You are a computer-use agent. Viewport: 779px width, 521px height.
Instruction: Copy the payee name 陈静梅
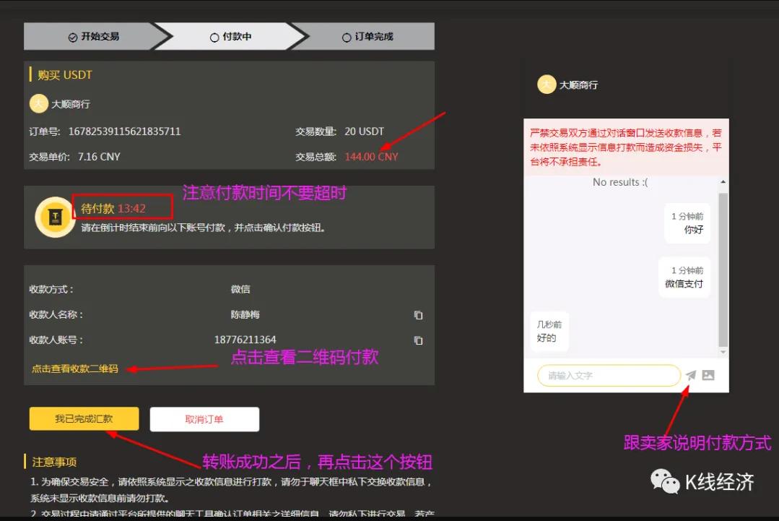tap(418, 315)
